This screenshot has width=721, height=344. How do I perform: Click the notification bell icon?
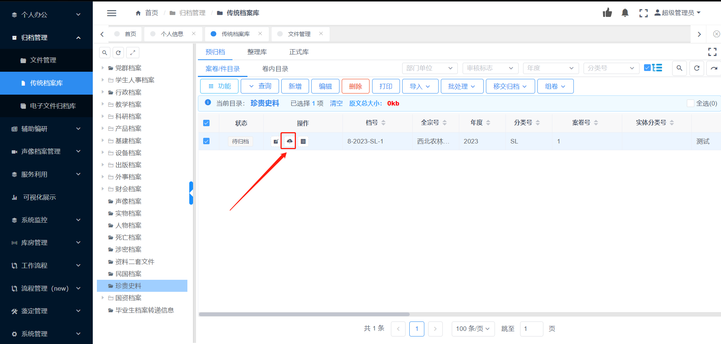pyautogui.click(x=625, y=13)
